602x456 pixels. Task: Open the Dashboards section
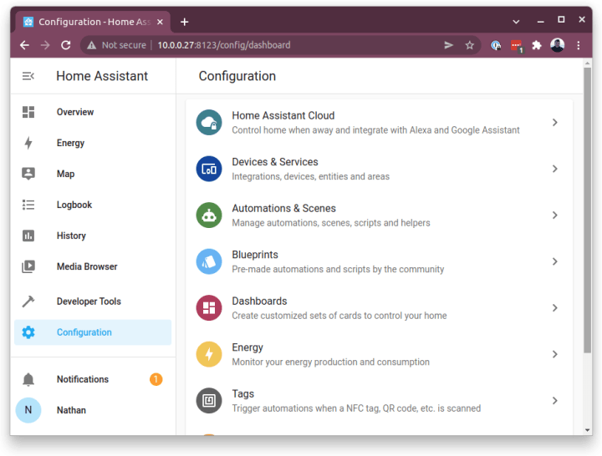pyautogui.click(x=379, y=307)
